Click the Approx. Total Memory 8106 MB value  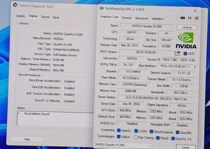pyautogui.click(x=58, y=60)
